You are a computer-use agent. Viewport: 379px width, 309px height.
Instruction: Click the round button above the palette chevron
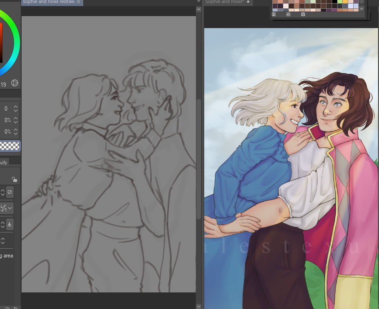(362, 1)
